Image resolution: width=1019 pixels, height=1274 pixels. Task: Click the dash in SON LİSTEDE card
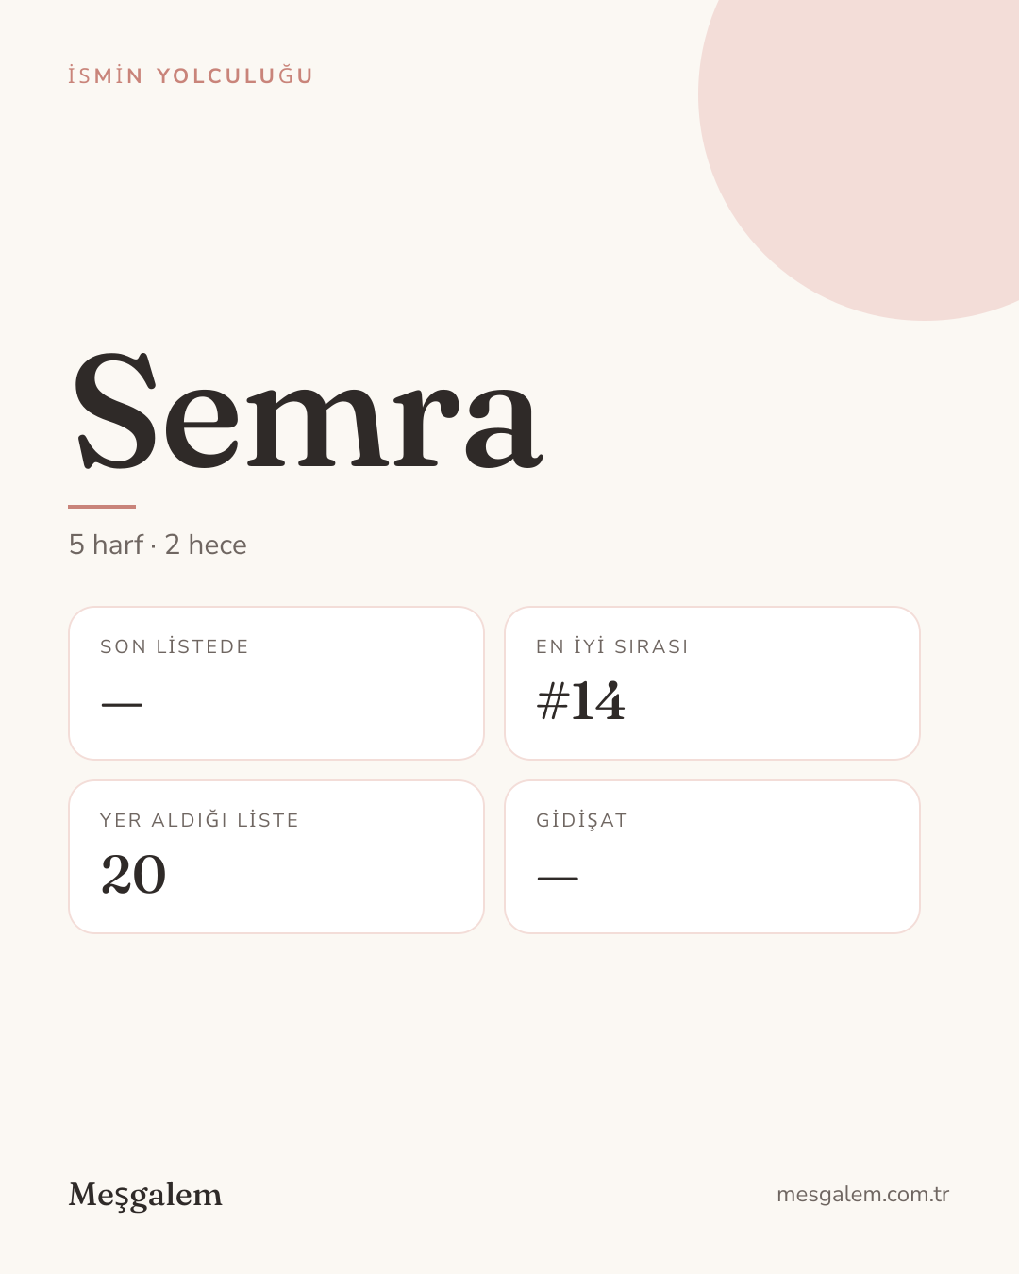point(122,705)
